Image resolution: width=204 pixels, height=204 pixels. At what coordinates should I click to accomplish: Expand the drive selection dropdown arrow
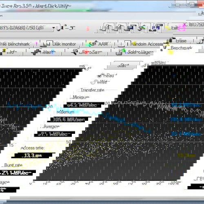[x=53, y=28]
